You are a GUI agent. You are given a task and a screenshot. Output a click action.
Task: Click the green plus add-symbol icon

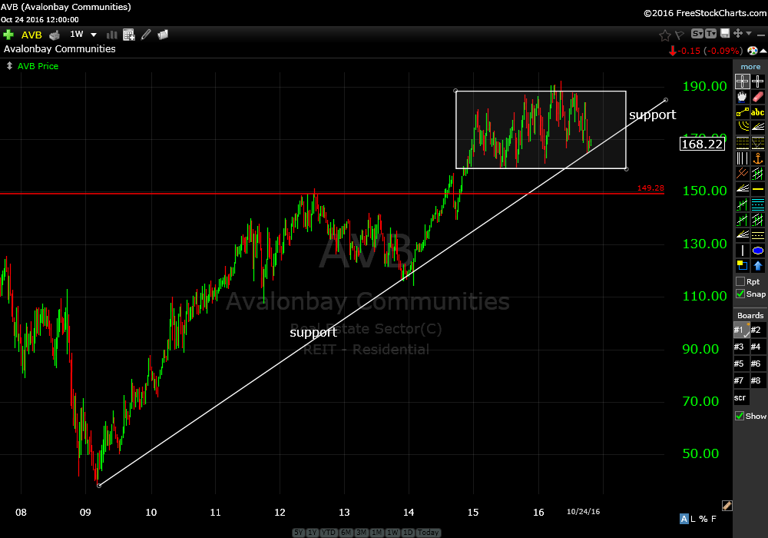tap(8, 35)
